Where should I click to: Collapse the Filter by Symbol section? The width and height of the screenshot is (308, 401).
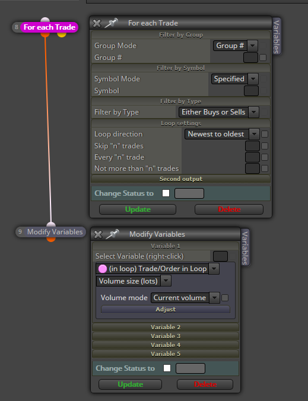point(180,68)
